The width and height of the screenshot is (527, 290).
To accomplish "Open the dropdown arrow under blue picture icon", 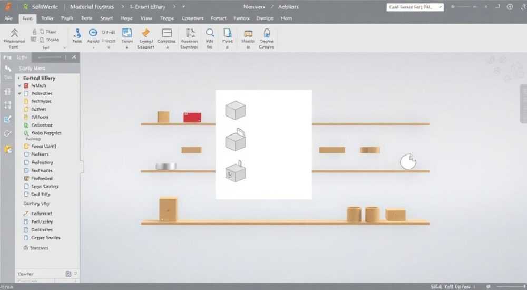I will tap(127, 47).
